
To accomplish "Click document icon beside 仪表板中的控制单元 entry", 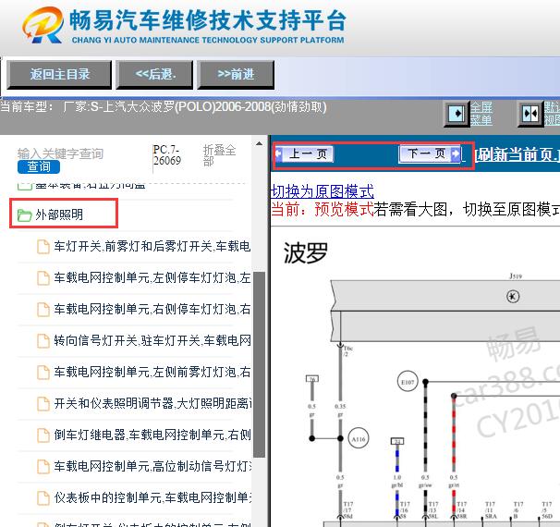I will [43, 498].
